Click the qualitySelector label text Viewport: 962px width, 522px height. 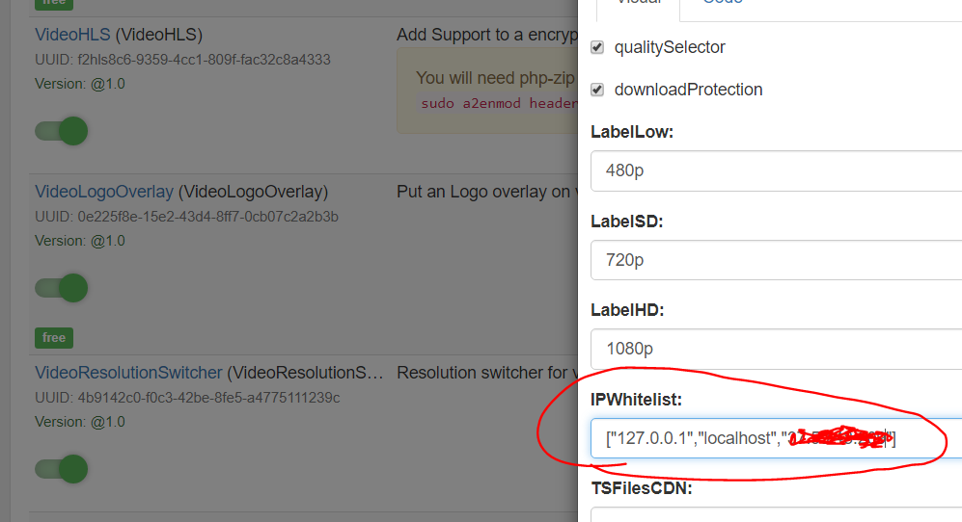[670, 47]
